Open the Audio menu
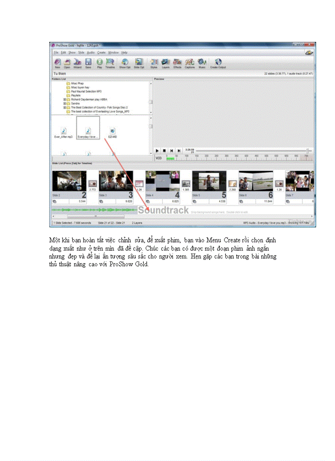This screenshot has width=335, height=461. 90,53
